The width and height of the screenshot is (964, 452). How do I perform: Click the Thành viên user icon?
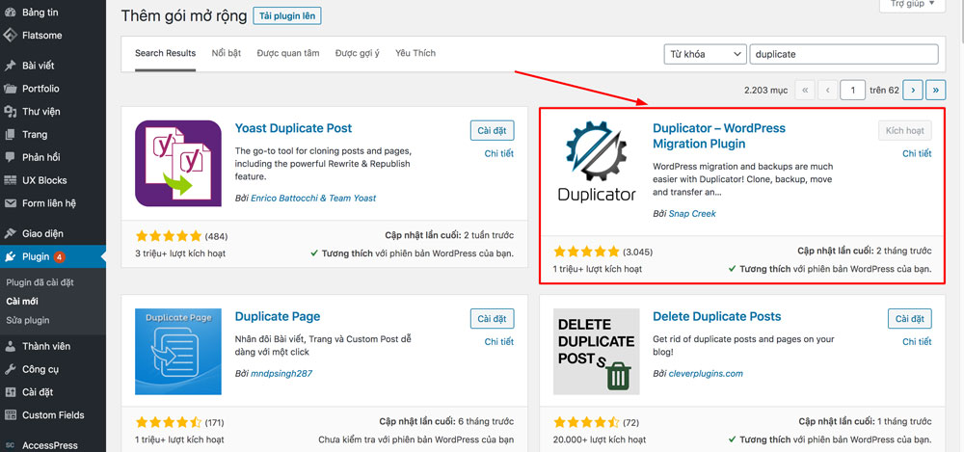[10, 346]
